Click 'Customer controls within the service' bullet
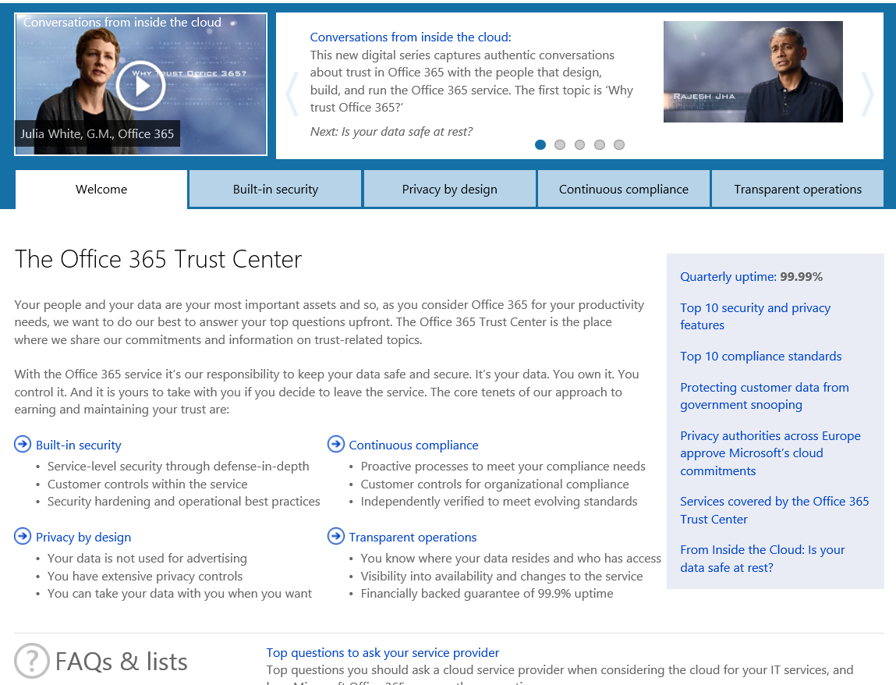 147,484
